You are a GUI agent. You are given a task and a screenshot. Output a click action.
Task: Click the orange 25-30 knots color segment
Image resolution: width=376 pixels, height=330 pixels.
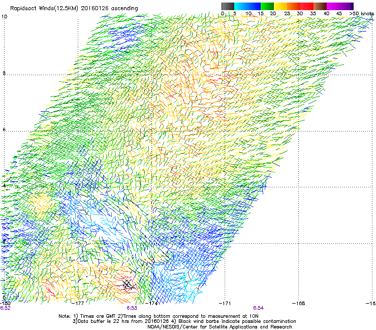294,6
